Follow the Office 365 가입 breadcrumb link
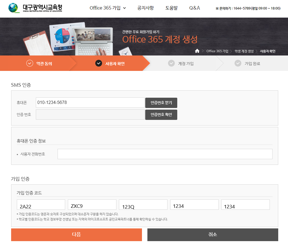The height and width of the screenshot is (246, 288). tap(217, 51)
